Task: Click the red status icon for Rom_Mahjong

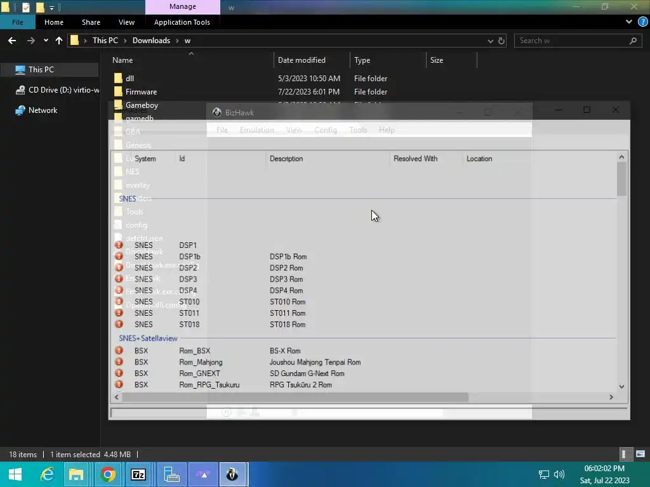Action: (119, 361)
